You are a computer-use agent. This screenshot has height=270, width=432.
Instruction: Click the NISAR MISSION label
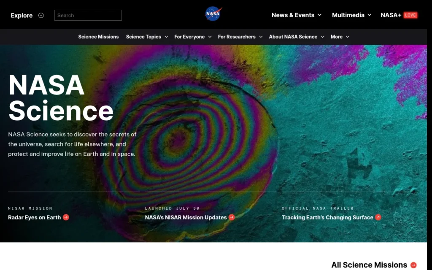(x=30, y=208)
